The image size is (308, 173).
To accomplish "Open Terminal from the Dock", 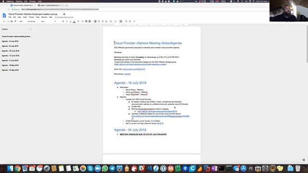I will [x=221, y=168].
